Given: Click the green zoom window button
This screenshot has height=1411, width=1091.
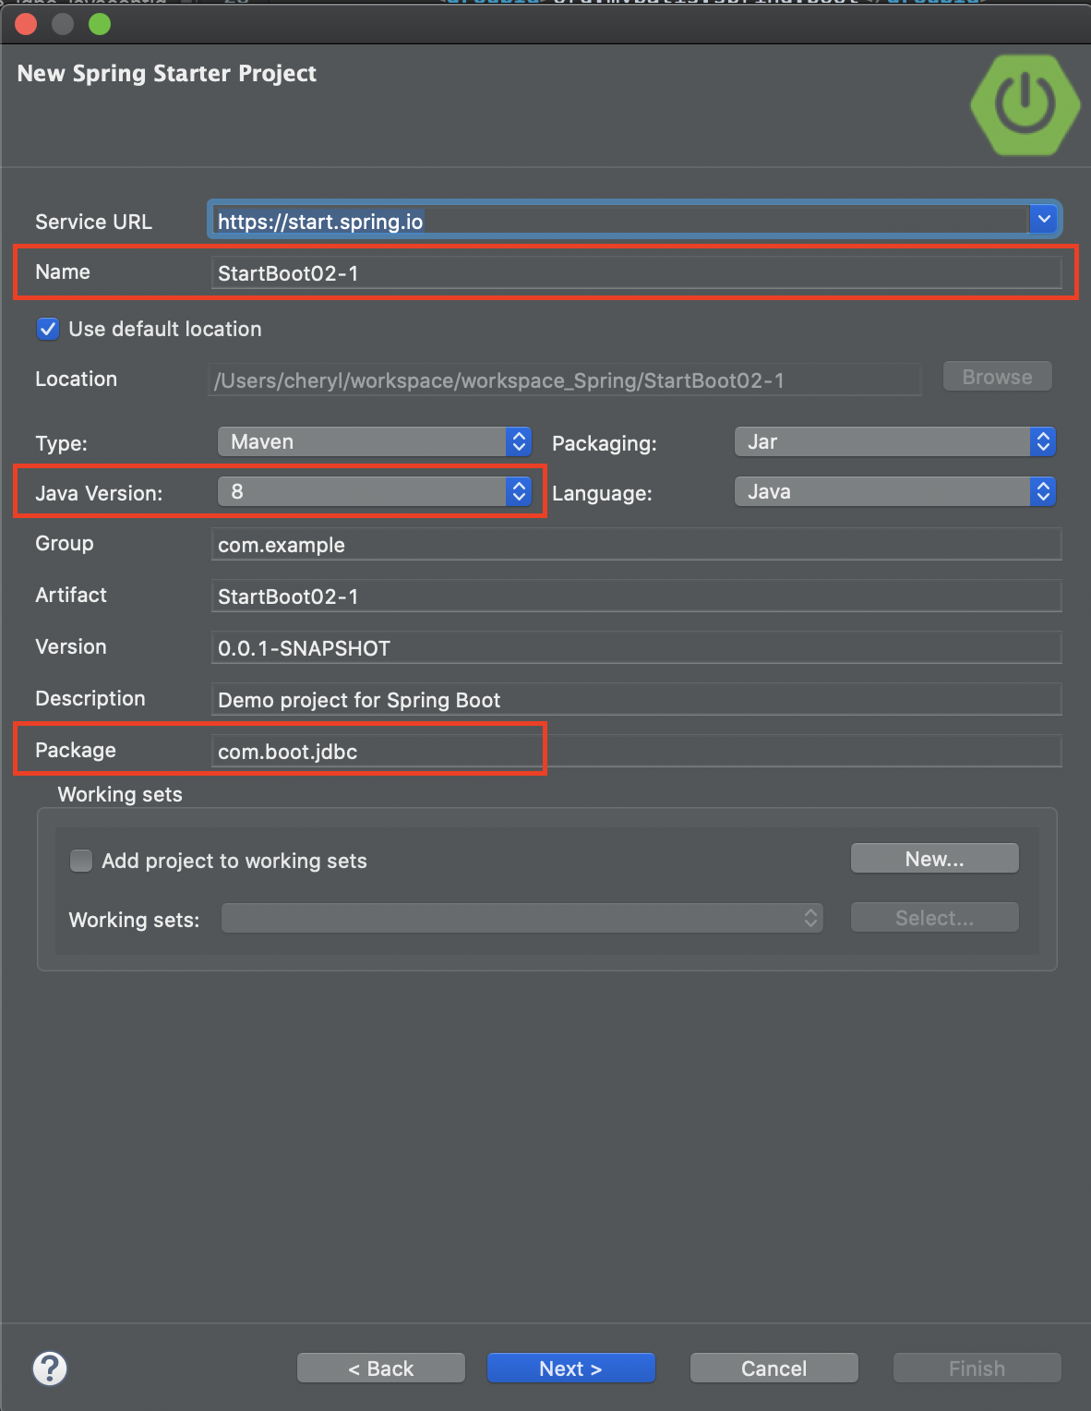Looking at the screenshot, I should (x=100, y=24).
